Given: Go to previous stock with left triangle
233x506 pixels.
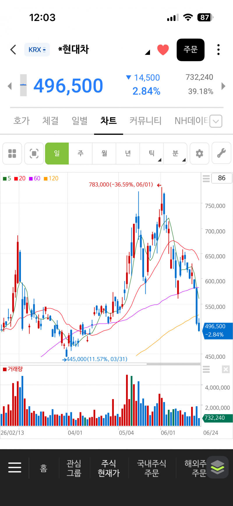Looking at the screenshot, I should 10,86.
